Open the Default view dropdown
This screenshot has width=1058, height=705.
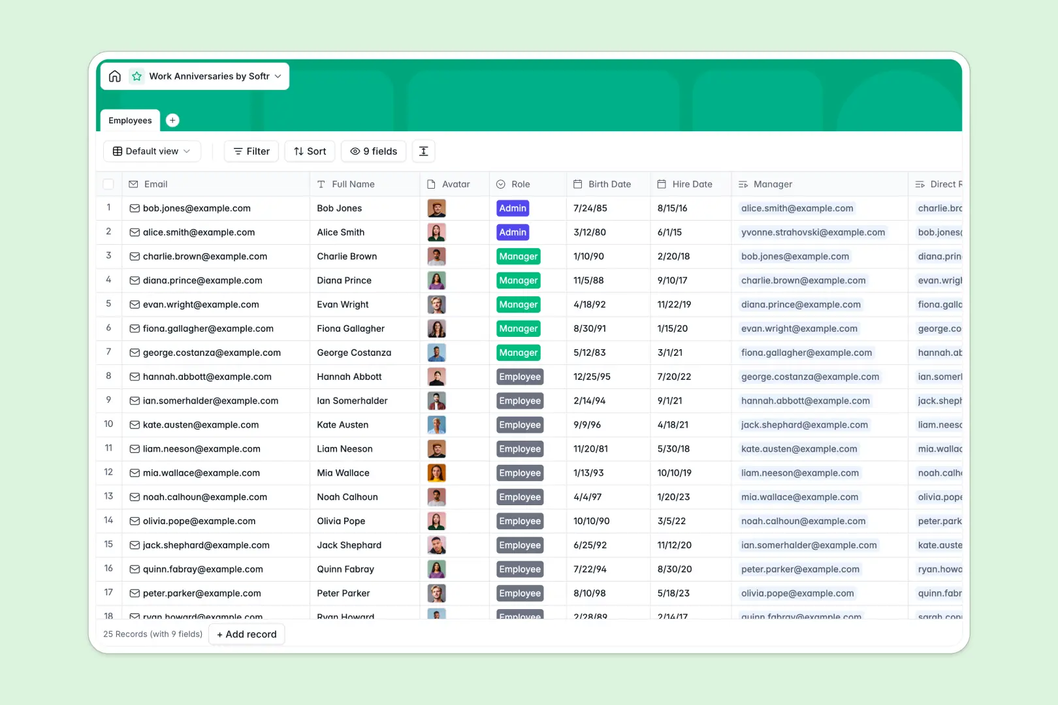tap(152, 151)
